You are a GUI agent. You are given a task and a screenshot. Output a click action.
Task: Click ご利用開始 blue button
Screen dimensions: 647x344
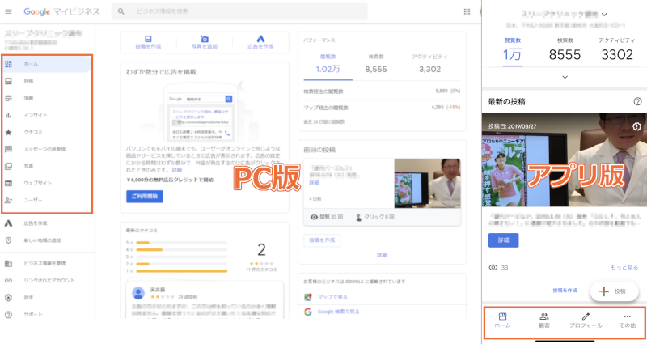pos(145,196)
